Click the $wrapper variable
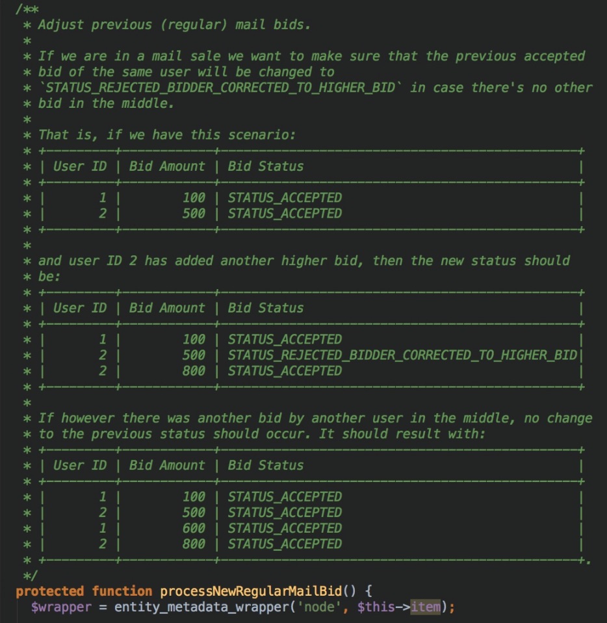607x623 pixels. click(61, 607)
